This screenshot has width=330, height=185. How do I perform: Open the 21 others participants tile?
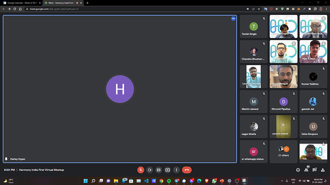coord(284,152)
